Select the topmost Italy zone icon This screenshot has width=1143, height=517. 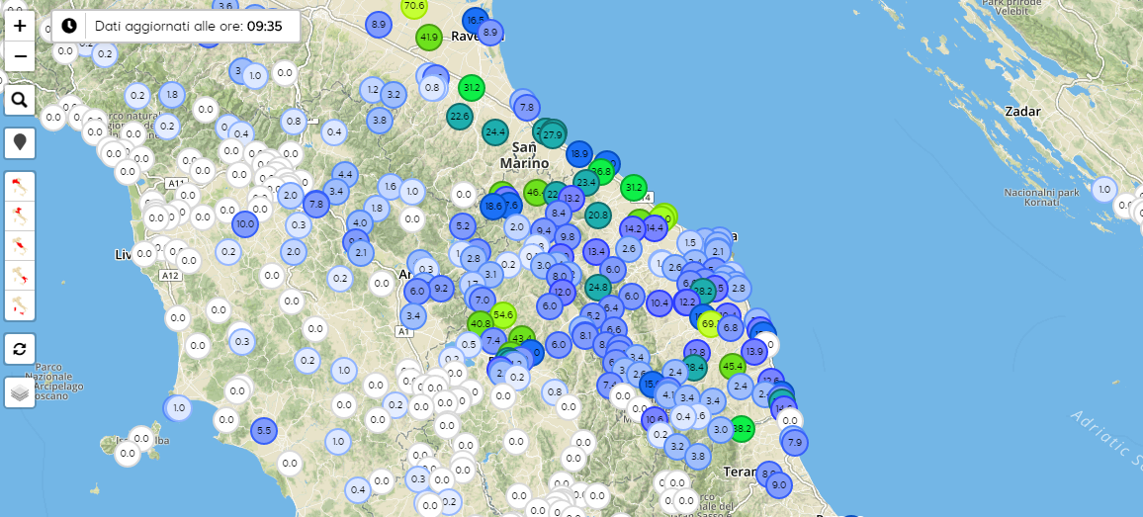20,185
